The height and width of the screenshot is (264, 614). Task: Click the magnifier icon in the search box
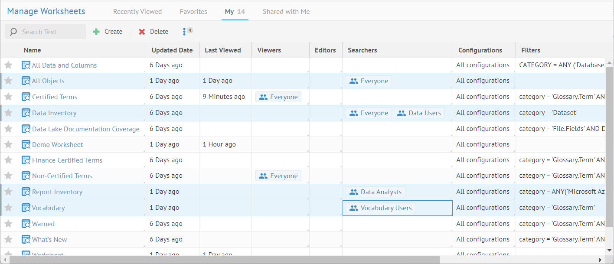(13, 32)
